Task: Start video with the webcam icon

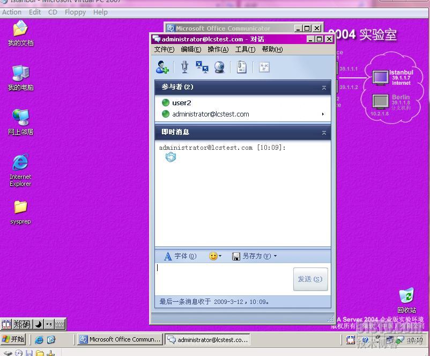Action: [x=219, y=67]
